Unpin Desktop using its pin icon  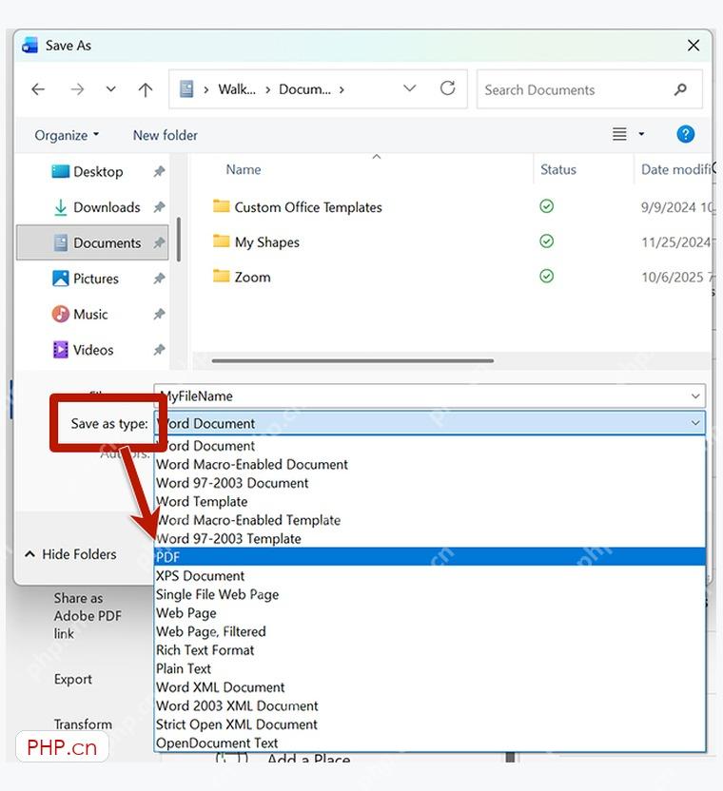159,171
